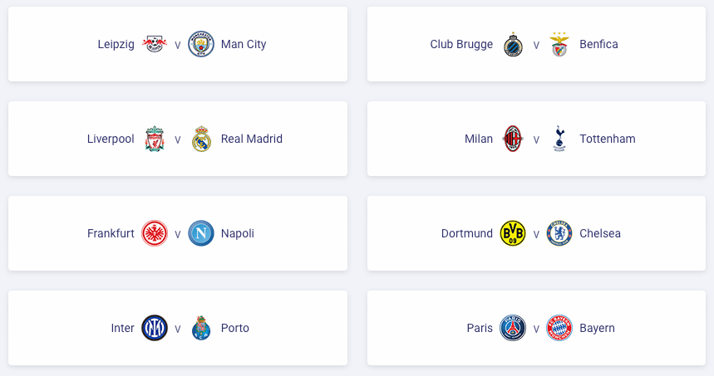Open the Tottenham team name link
Image resolution: width=714 pixels, height=376 pixels.
point(608,139)
